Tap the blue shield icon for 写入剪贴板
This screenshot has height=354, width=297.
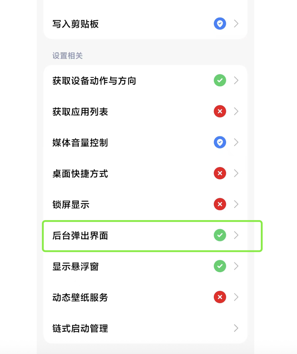click(x=220, y=23)
